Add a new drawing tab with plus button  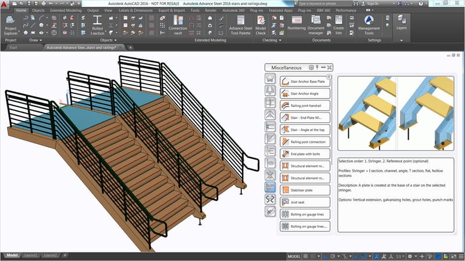[x=130, y=48]
